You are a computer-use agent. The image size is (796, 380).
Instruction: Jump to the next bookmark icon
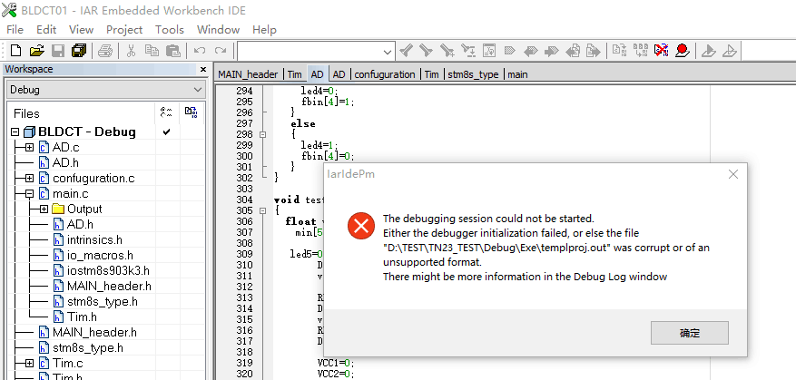coord(551,51)
